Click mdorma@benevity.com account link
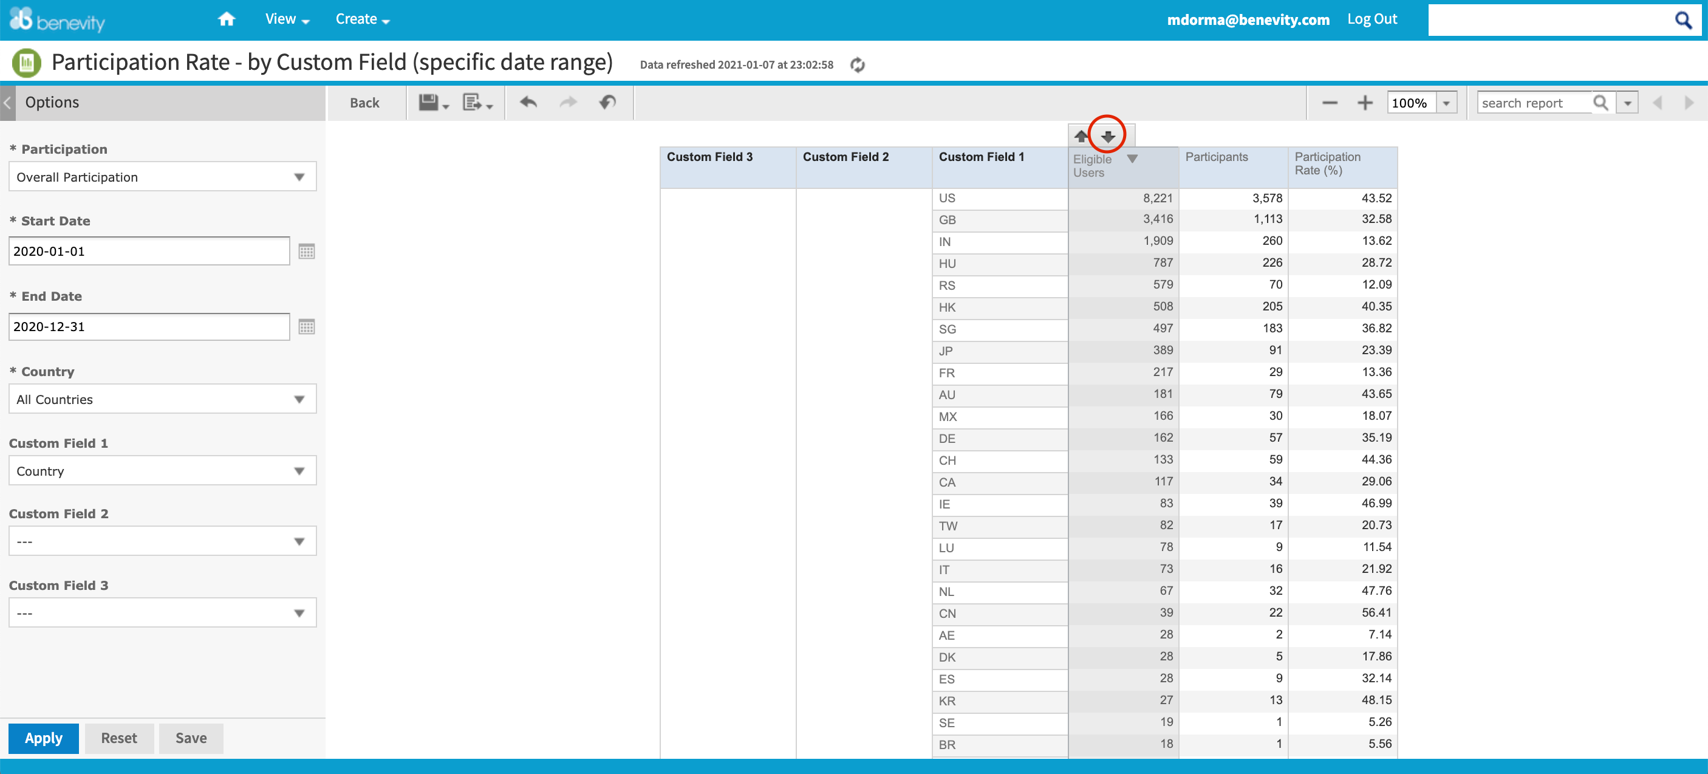The height and width of the screenshot is (774, 1708). [1248, 20]
